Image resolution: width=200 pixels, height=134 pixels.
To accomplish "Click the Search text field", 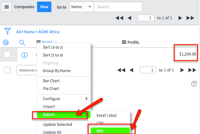I will point(118,7).
